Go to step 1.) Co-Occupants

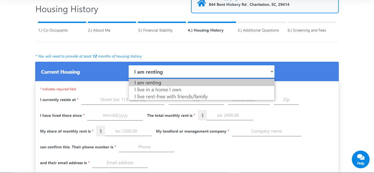pyautogui.click(x=53, y=30)
